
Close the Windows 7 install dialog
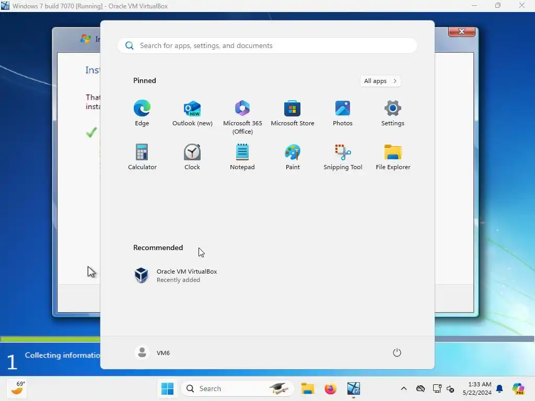pos(462,31)
